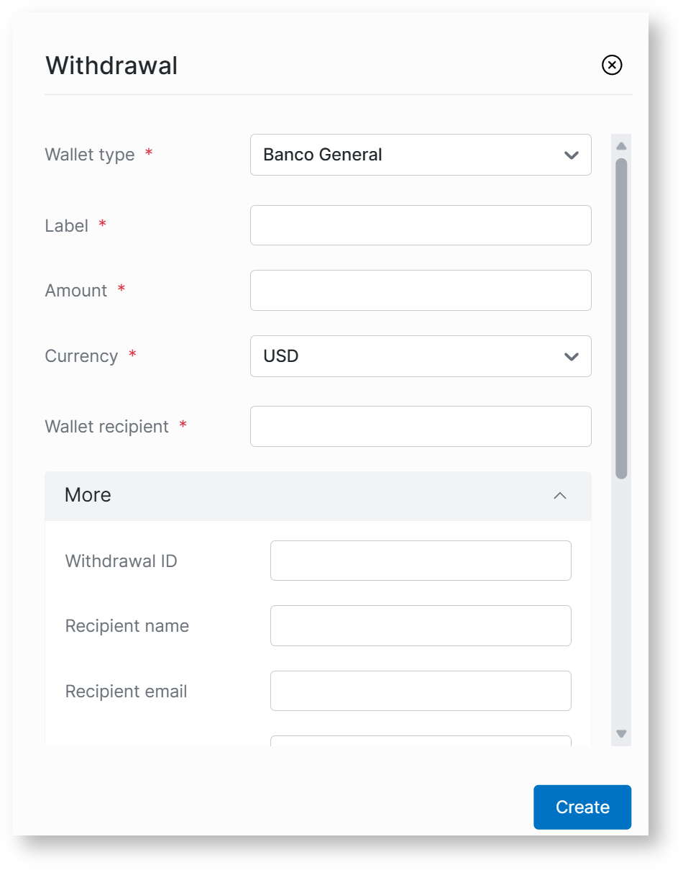
Task: Collapse the More section header
Action: [x=318, y=496]
